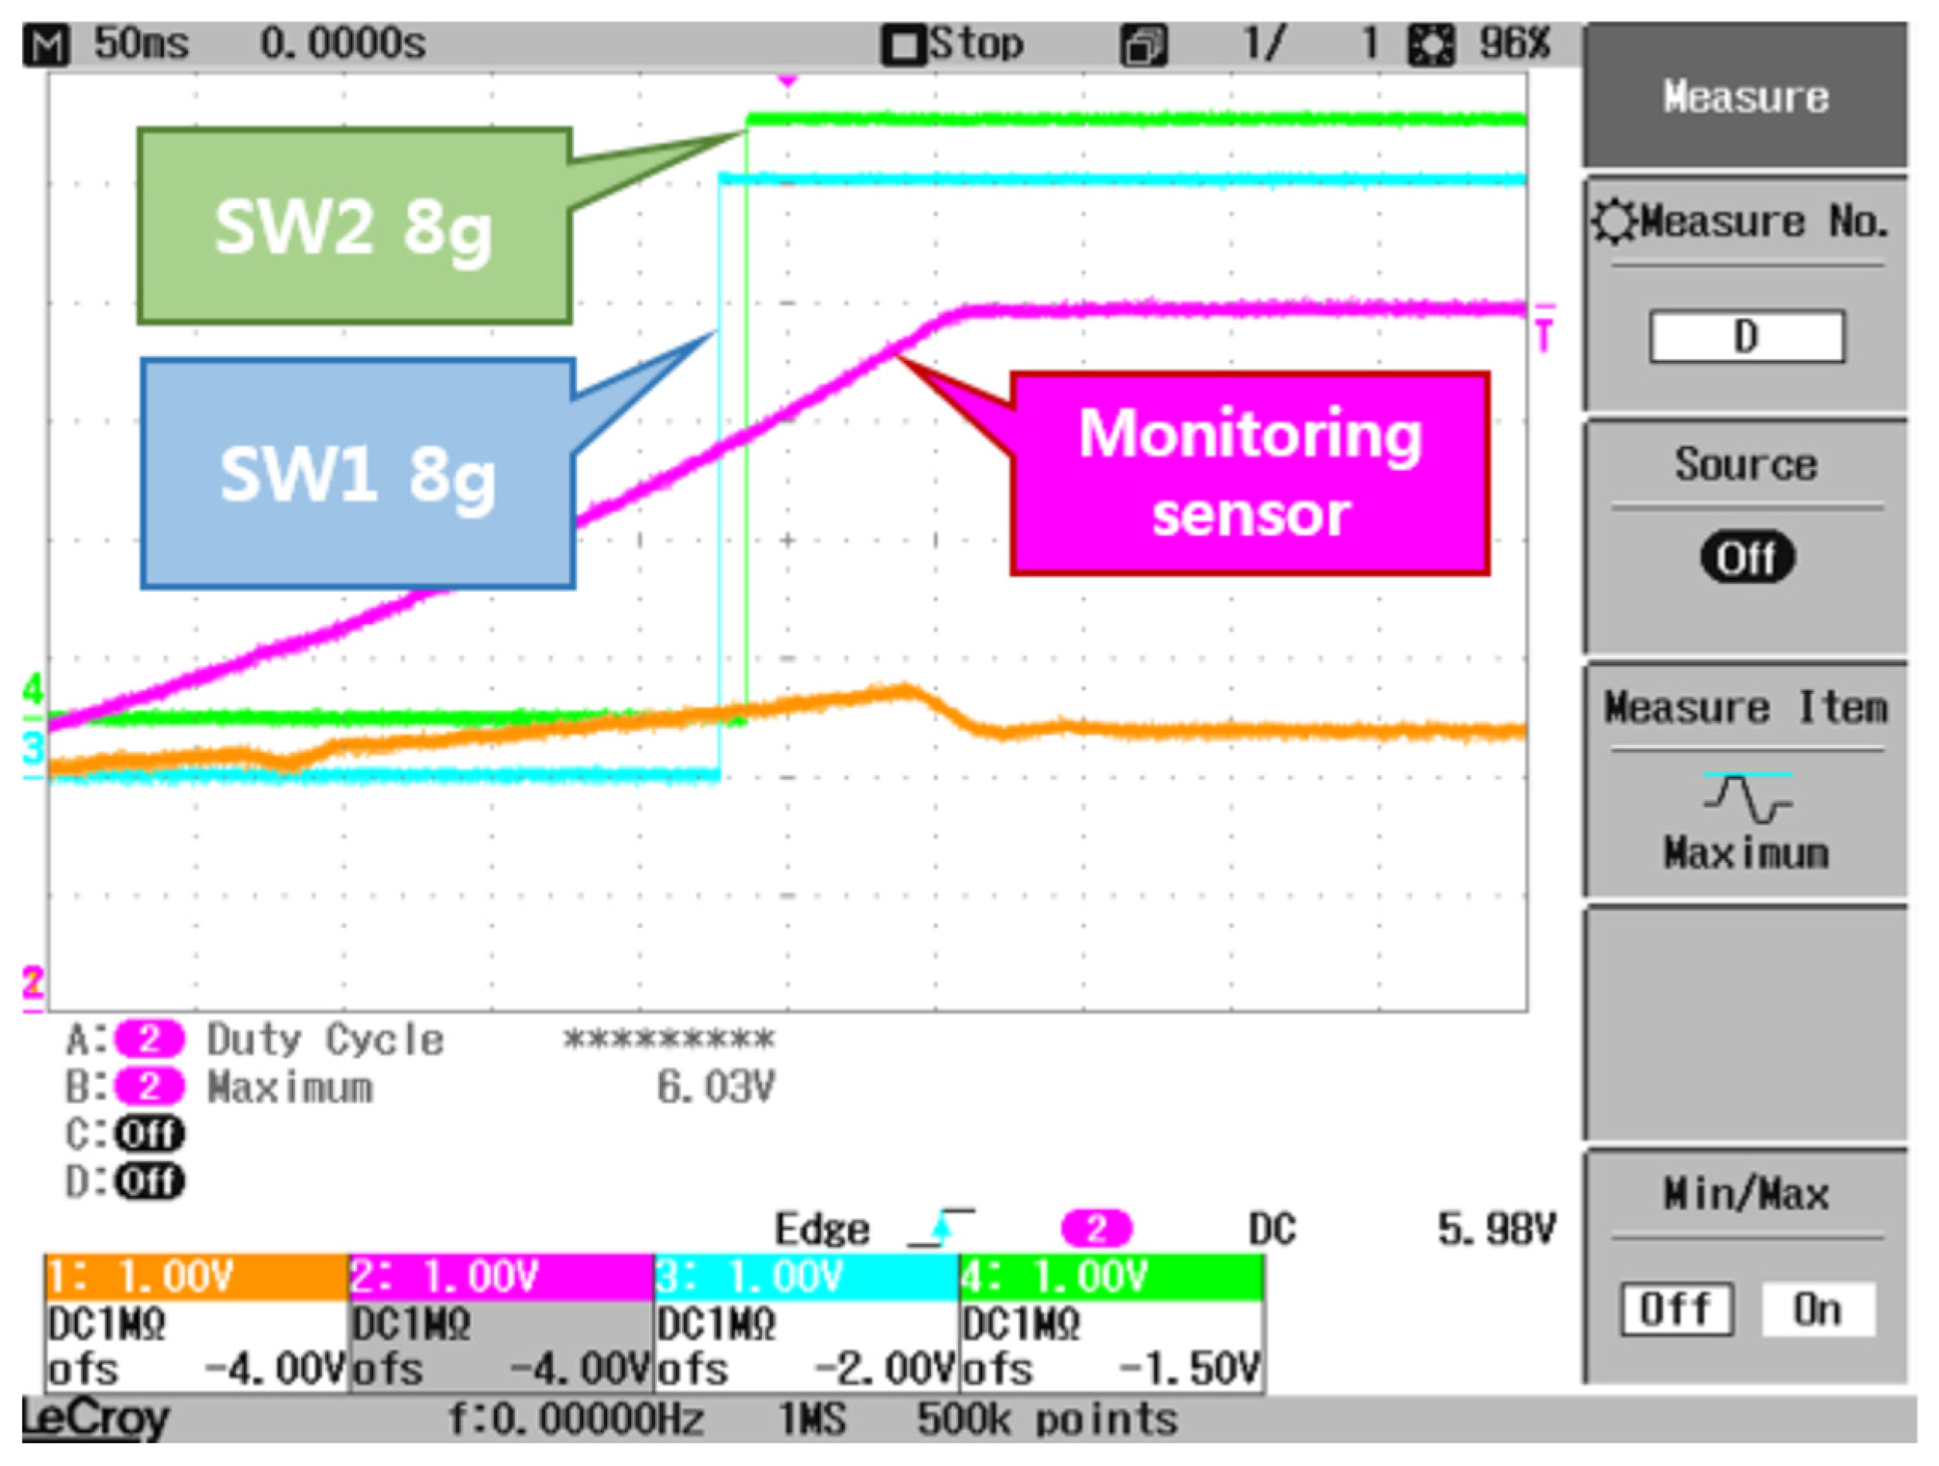Viewport: 1939px width, 1466px height.
Task: Select Min/Max On option
Action: [x=1818, y=1311]
